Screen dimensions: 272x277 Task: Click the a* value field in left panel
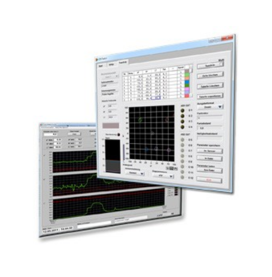coord(112,106)
